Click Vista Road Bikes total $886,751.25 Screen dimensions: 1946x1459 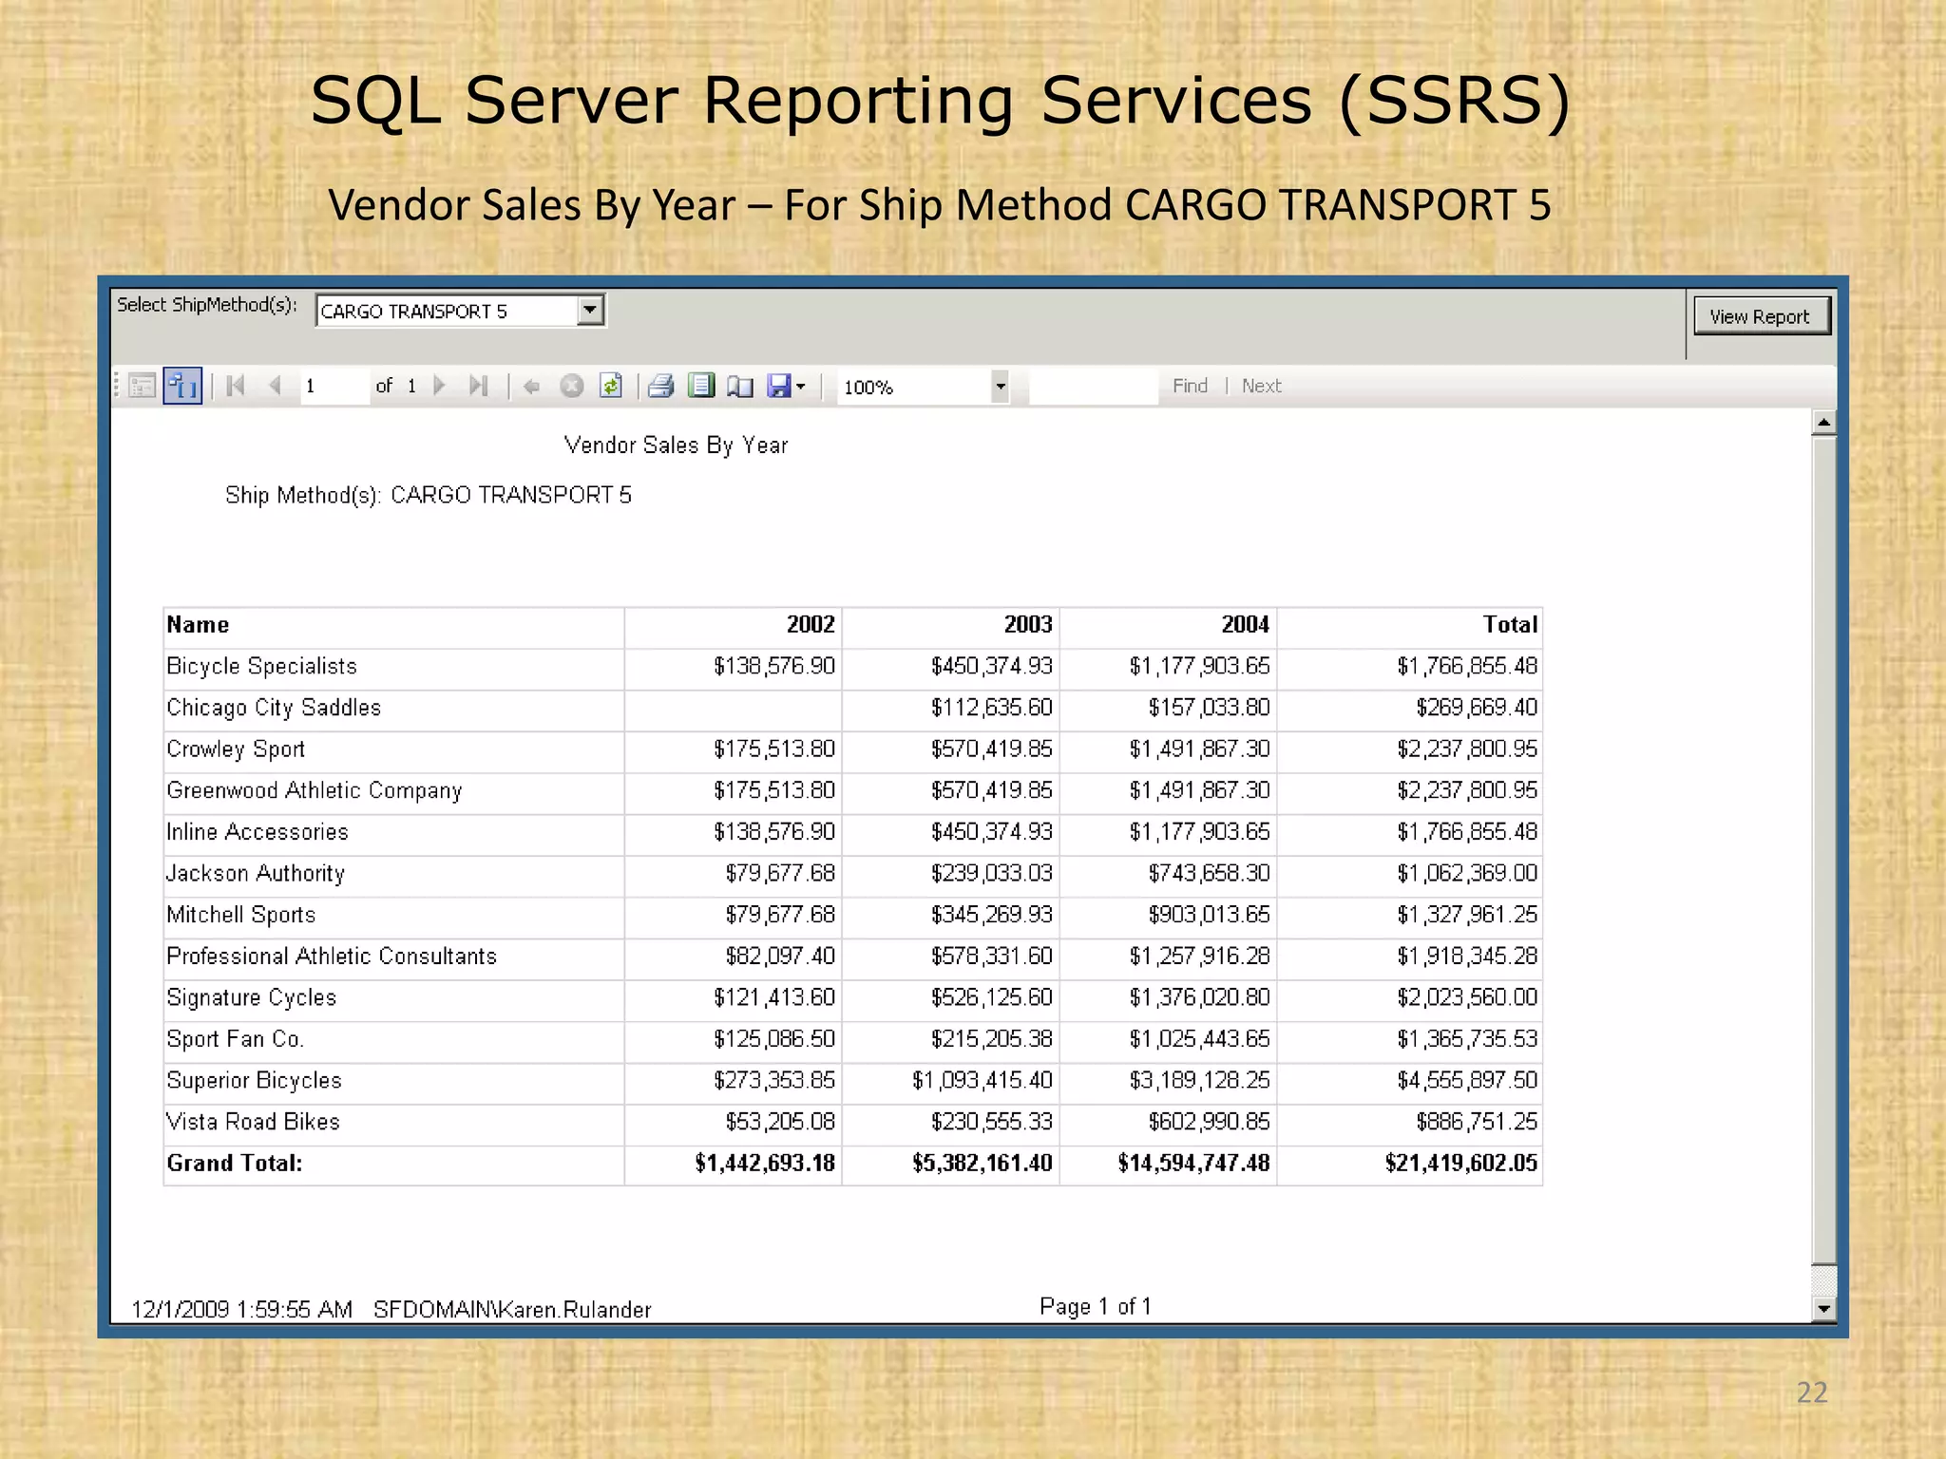(x=1477, y=1122)
